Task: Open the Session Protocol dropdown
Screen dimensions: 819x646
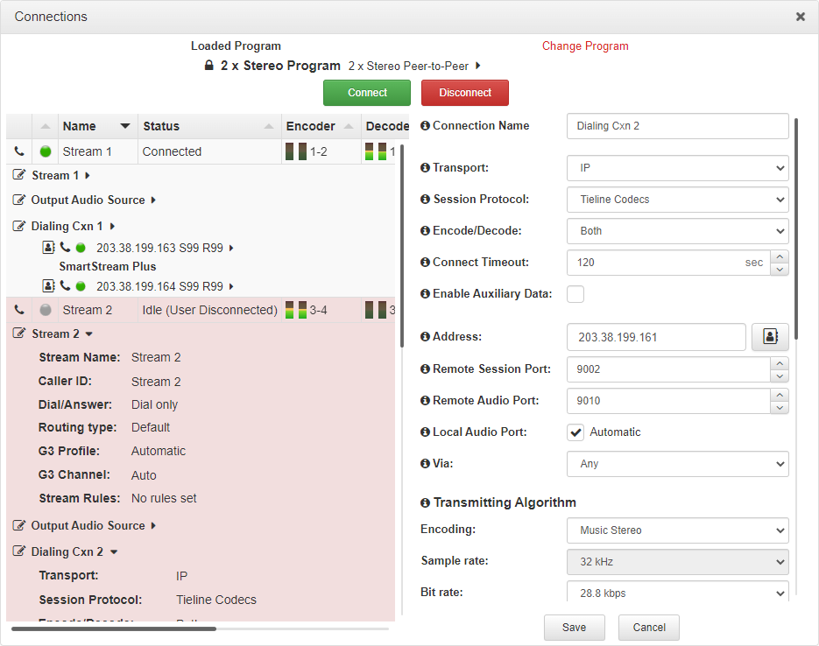Action: click(677, 200)
